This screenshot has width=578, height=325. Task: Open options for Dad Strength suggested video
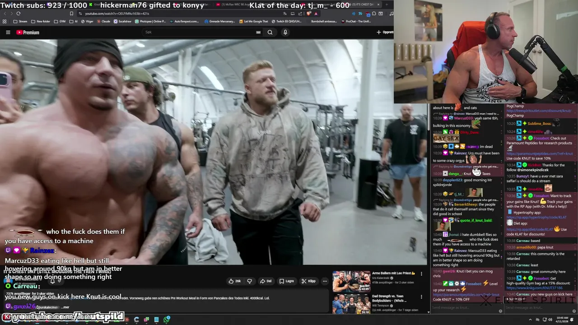click(x=421, y=297)
